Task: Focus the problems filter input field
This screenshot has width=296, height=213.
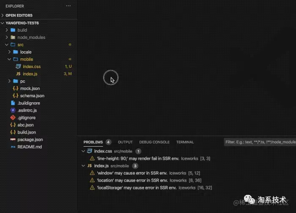Action: [x=260, y=142]
